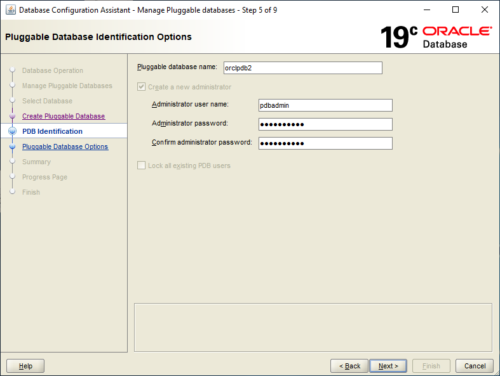Click the Oracle 19c Database logo

436,37
